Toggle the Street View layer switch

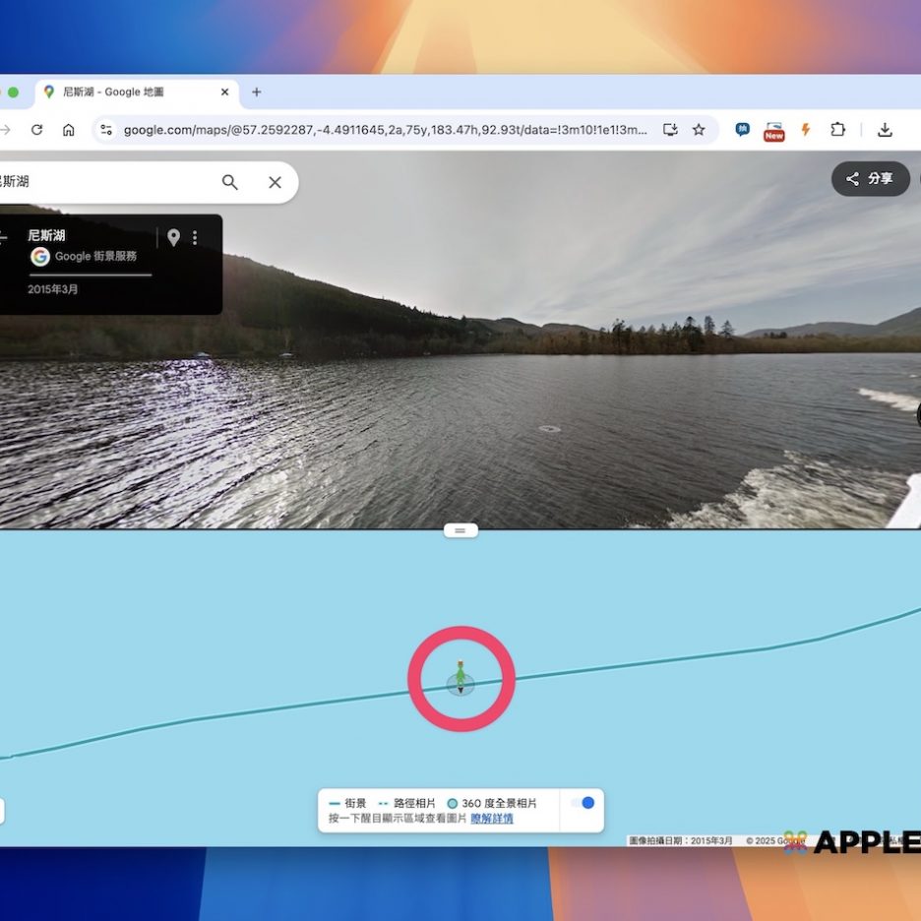[x=583, y=803]
